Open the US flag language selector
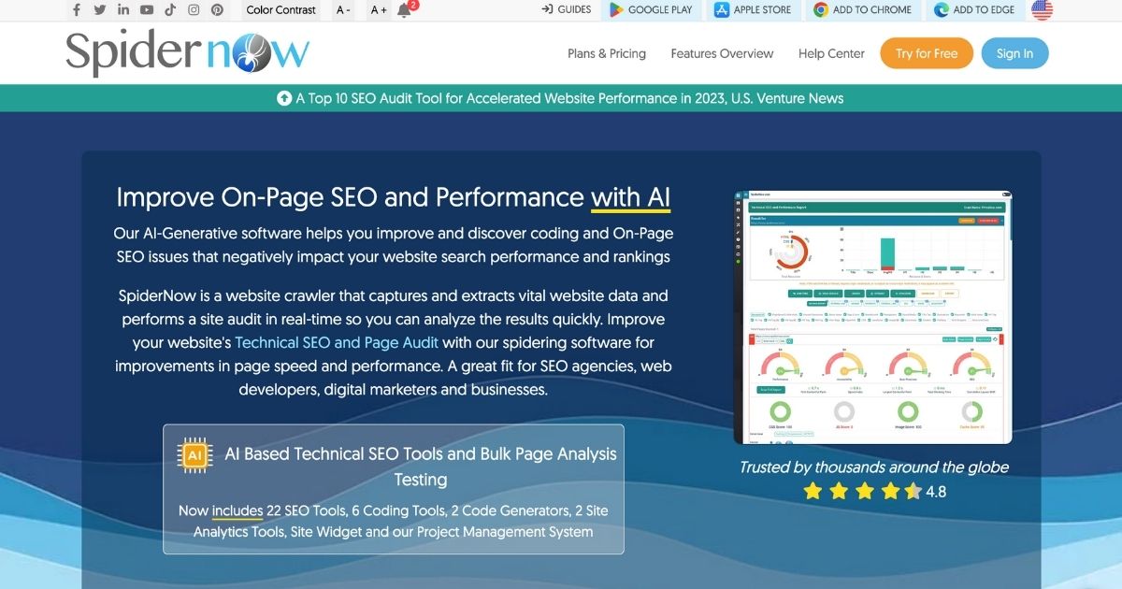The image size is (1122, 589). (1042, 10)
